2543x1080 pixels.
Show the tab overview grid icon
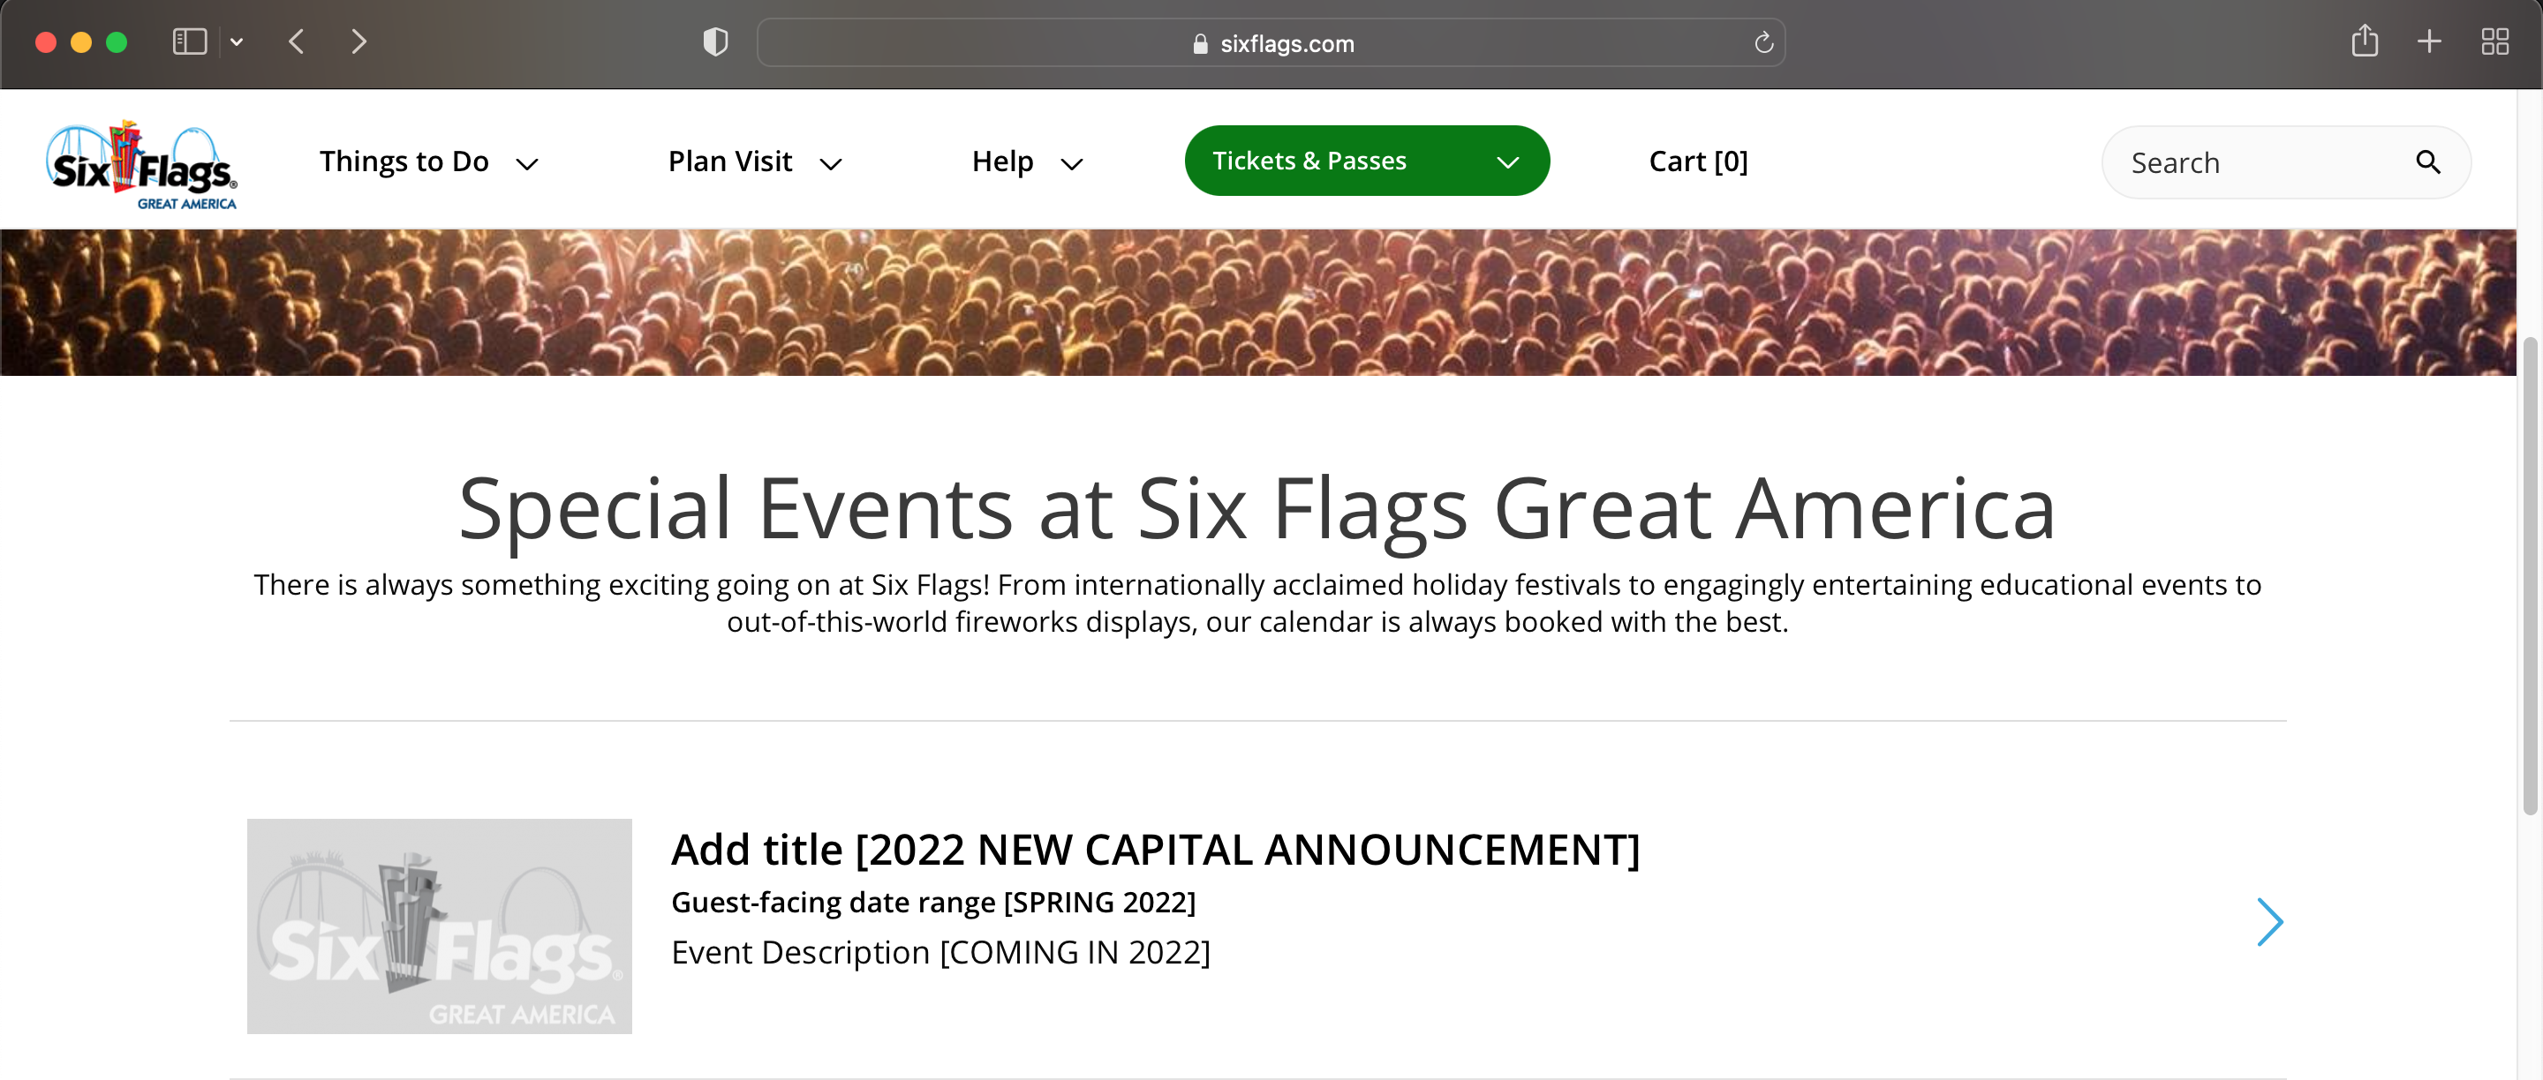click(x=2494, y=41)
